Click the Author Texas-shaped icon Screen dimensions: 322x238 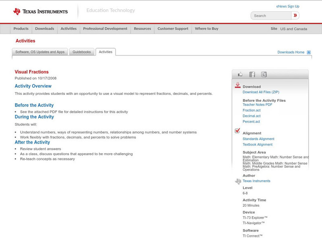click(238, 181)
